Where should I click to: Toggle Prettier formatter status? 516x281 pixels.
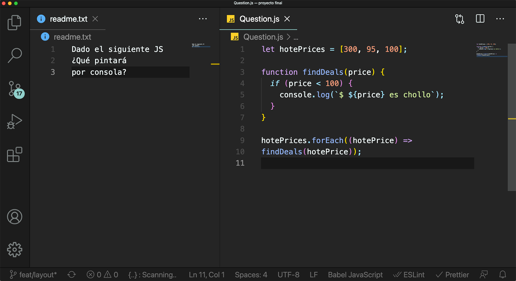pos(452,275)
